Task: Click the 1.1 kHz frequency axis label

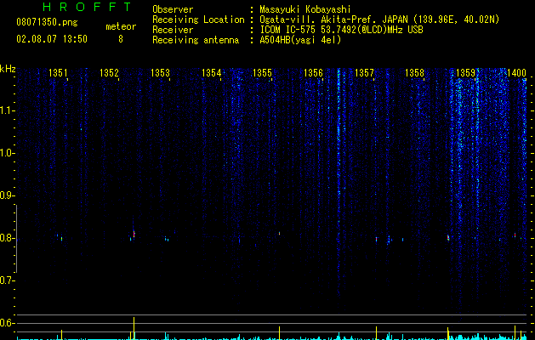Action: click(x=8, y=110)
